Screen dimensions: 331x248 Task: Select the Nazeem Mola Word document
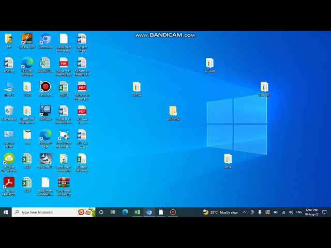(x=82, y=42)
